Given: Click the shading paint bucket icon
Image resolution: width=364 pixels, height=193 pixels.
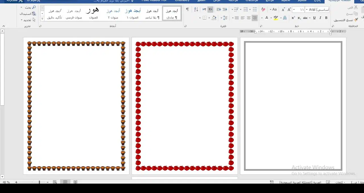Looking at the screenshot, I should (x=214, y=18).
